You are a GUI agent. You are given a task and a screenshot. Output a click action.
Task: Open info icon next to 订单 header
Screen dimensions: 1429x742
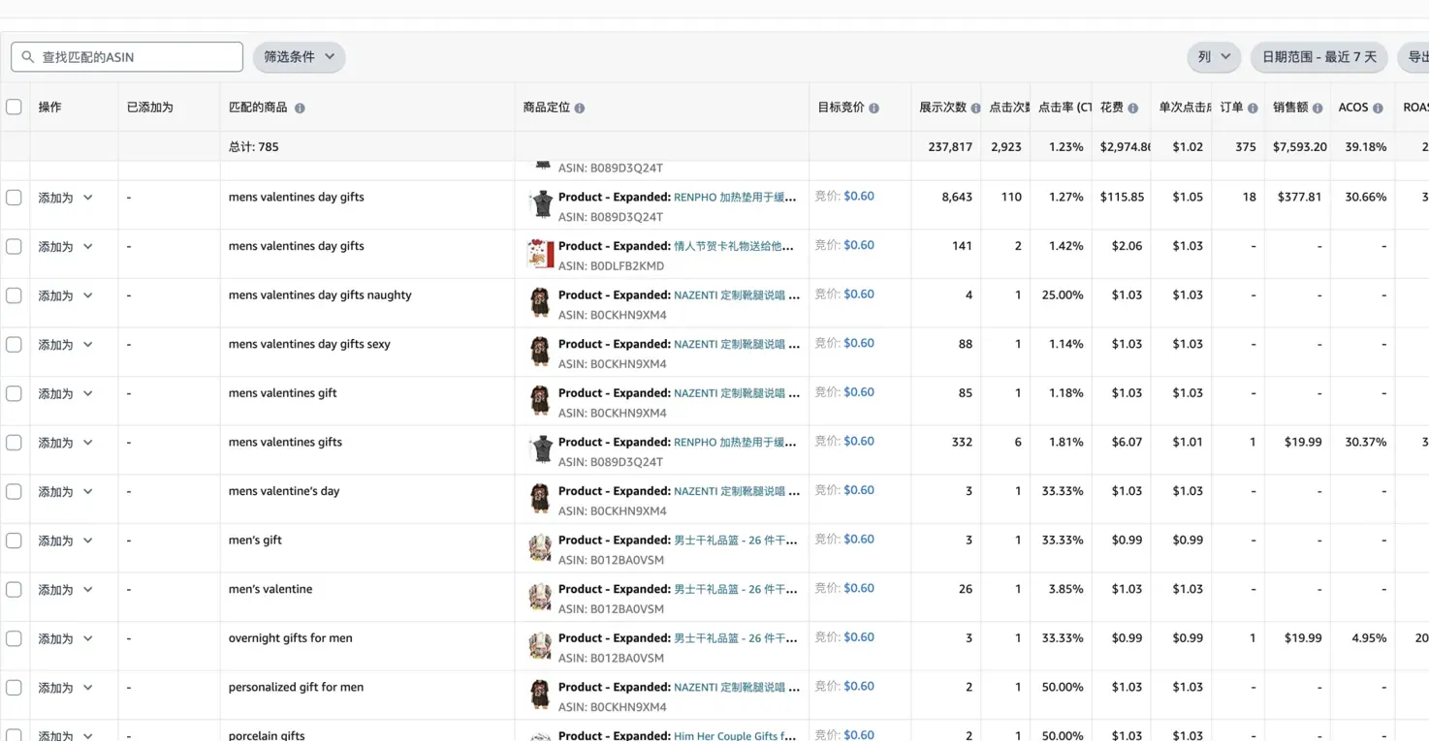click(x=1253, y=108)
